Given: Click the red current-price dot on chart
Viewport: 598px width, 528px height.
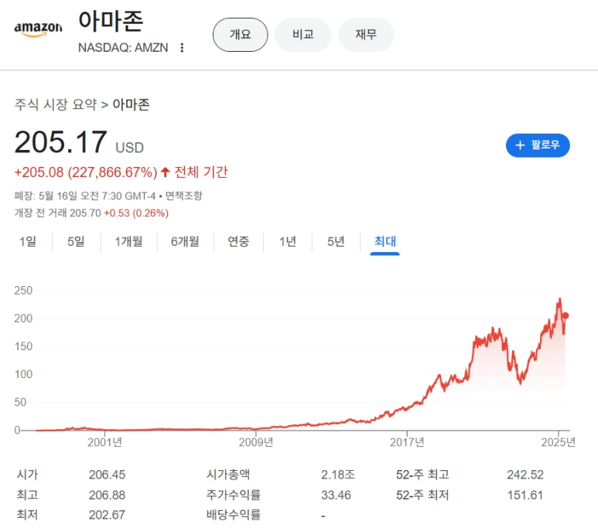Looking at the screenshot, I should 566,315.
